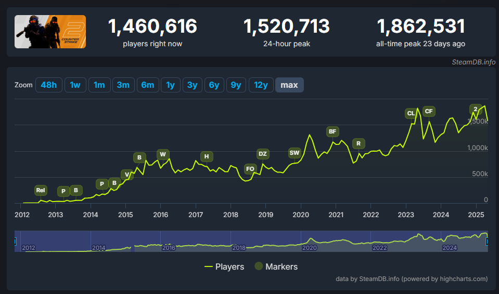Click the R marker near 2021

click(x=359, y=144)
